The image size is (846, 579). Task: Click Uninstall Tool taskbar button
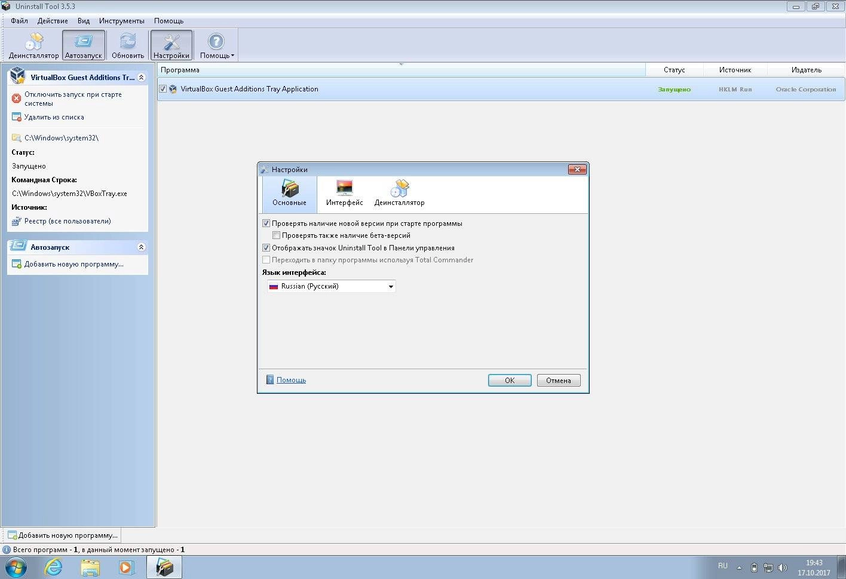[x=164, y=567]
